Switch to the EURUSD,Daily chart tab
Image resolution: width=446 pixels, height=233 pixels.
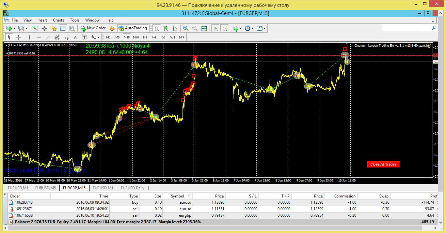click(132, 188)
